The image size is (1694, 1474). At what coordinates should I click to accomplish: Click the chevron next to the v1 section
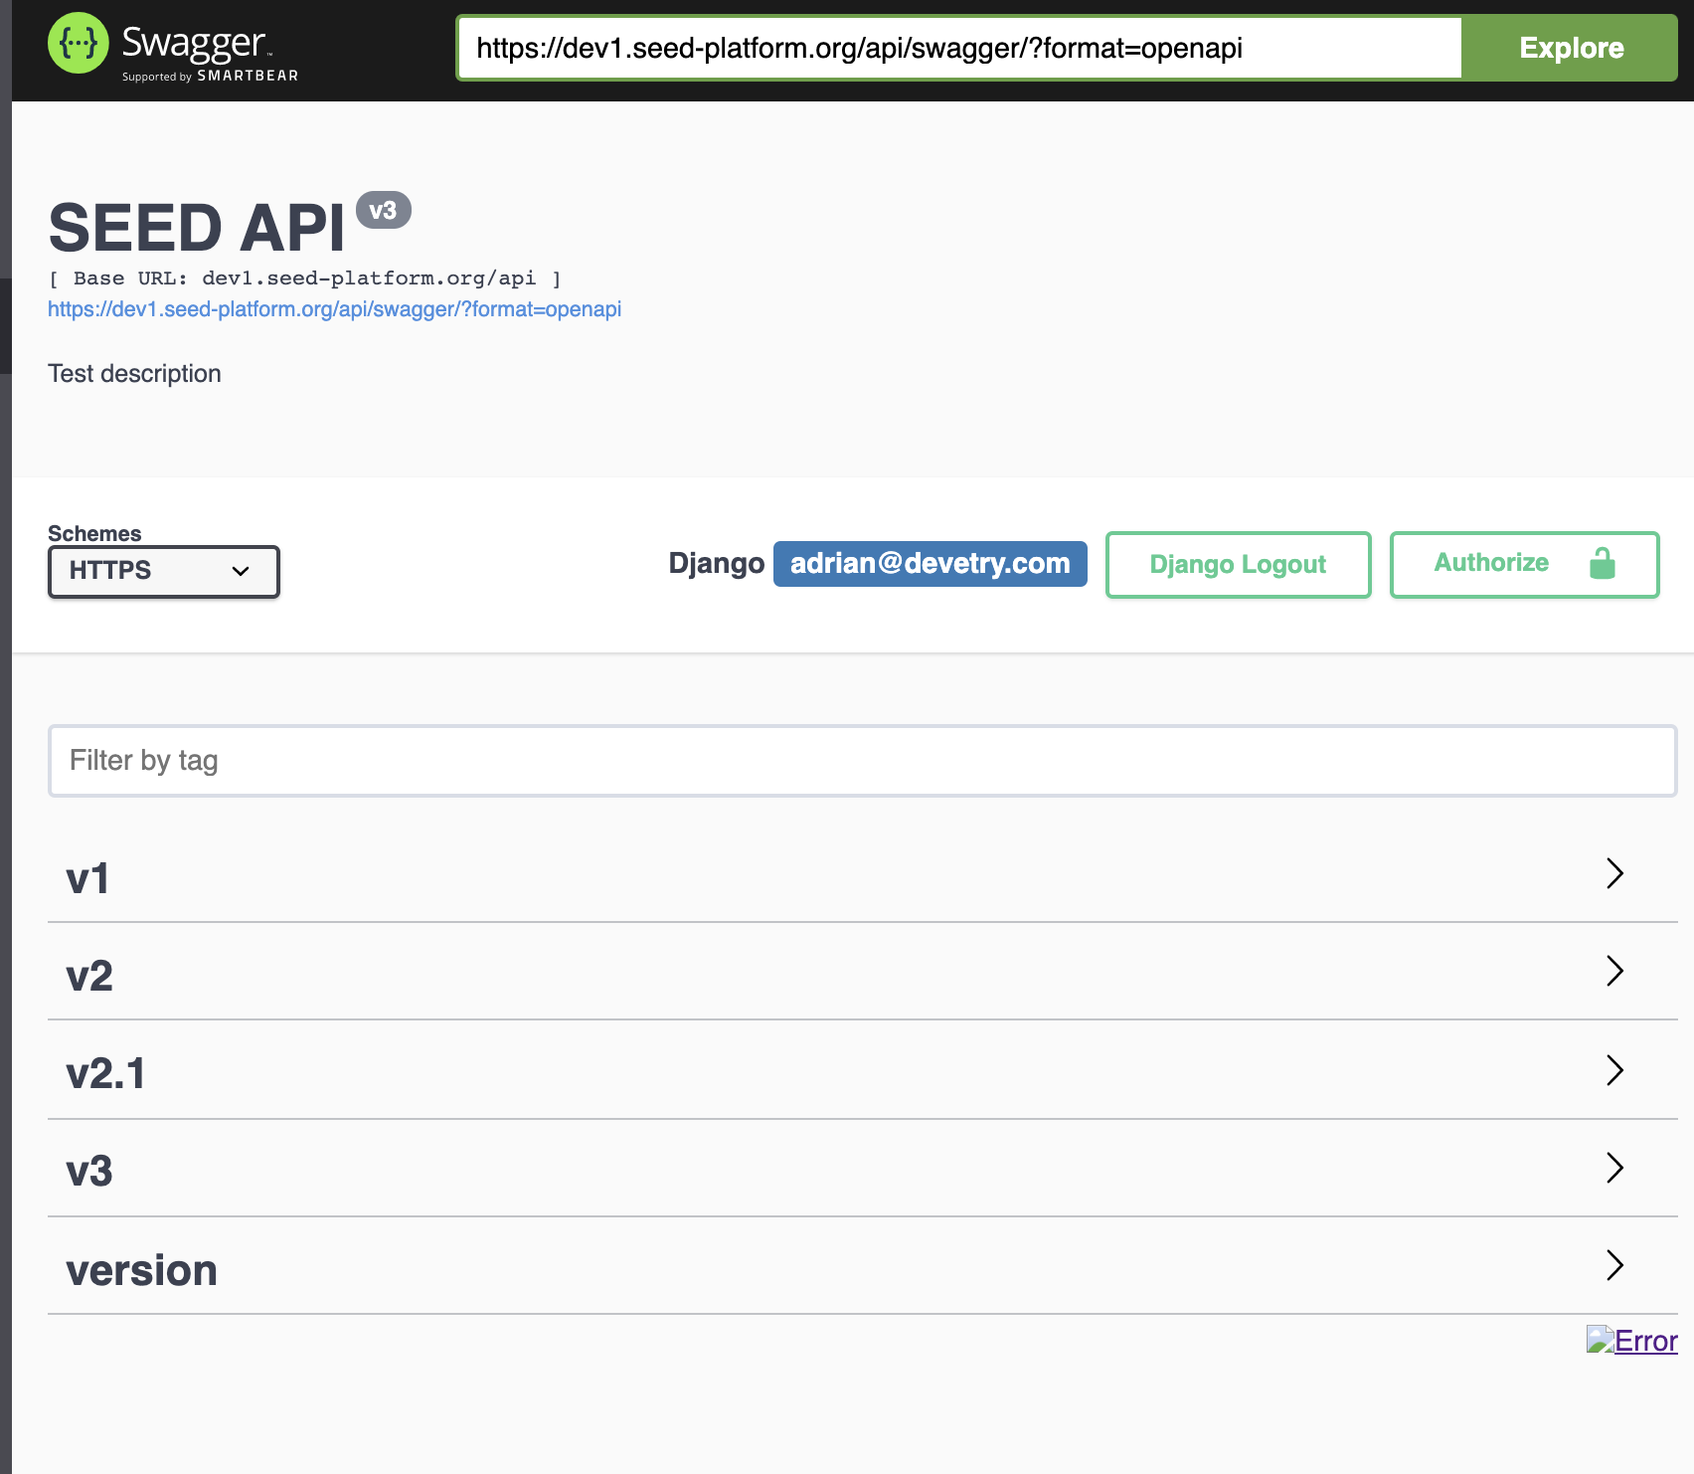click(x=1613, y=874)
